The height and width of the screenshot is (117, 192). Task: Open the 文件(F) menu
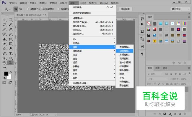(13, 3)
